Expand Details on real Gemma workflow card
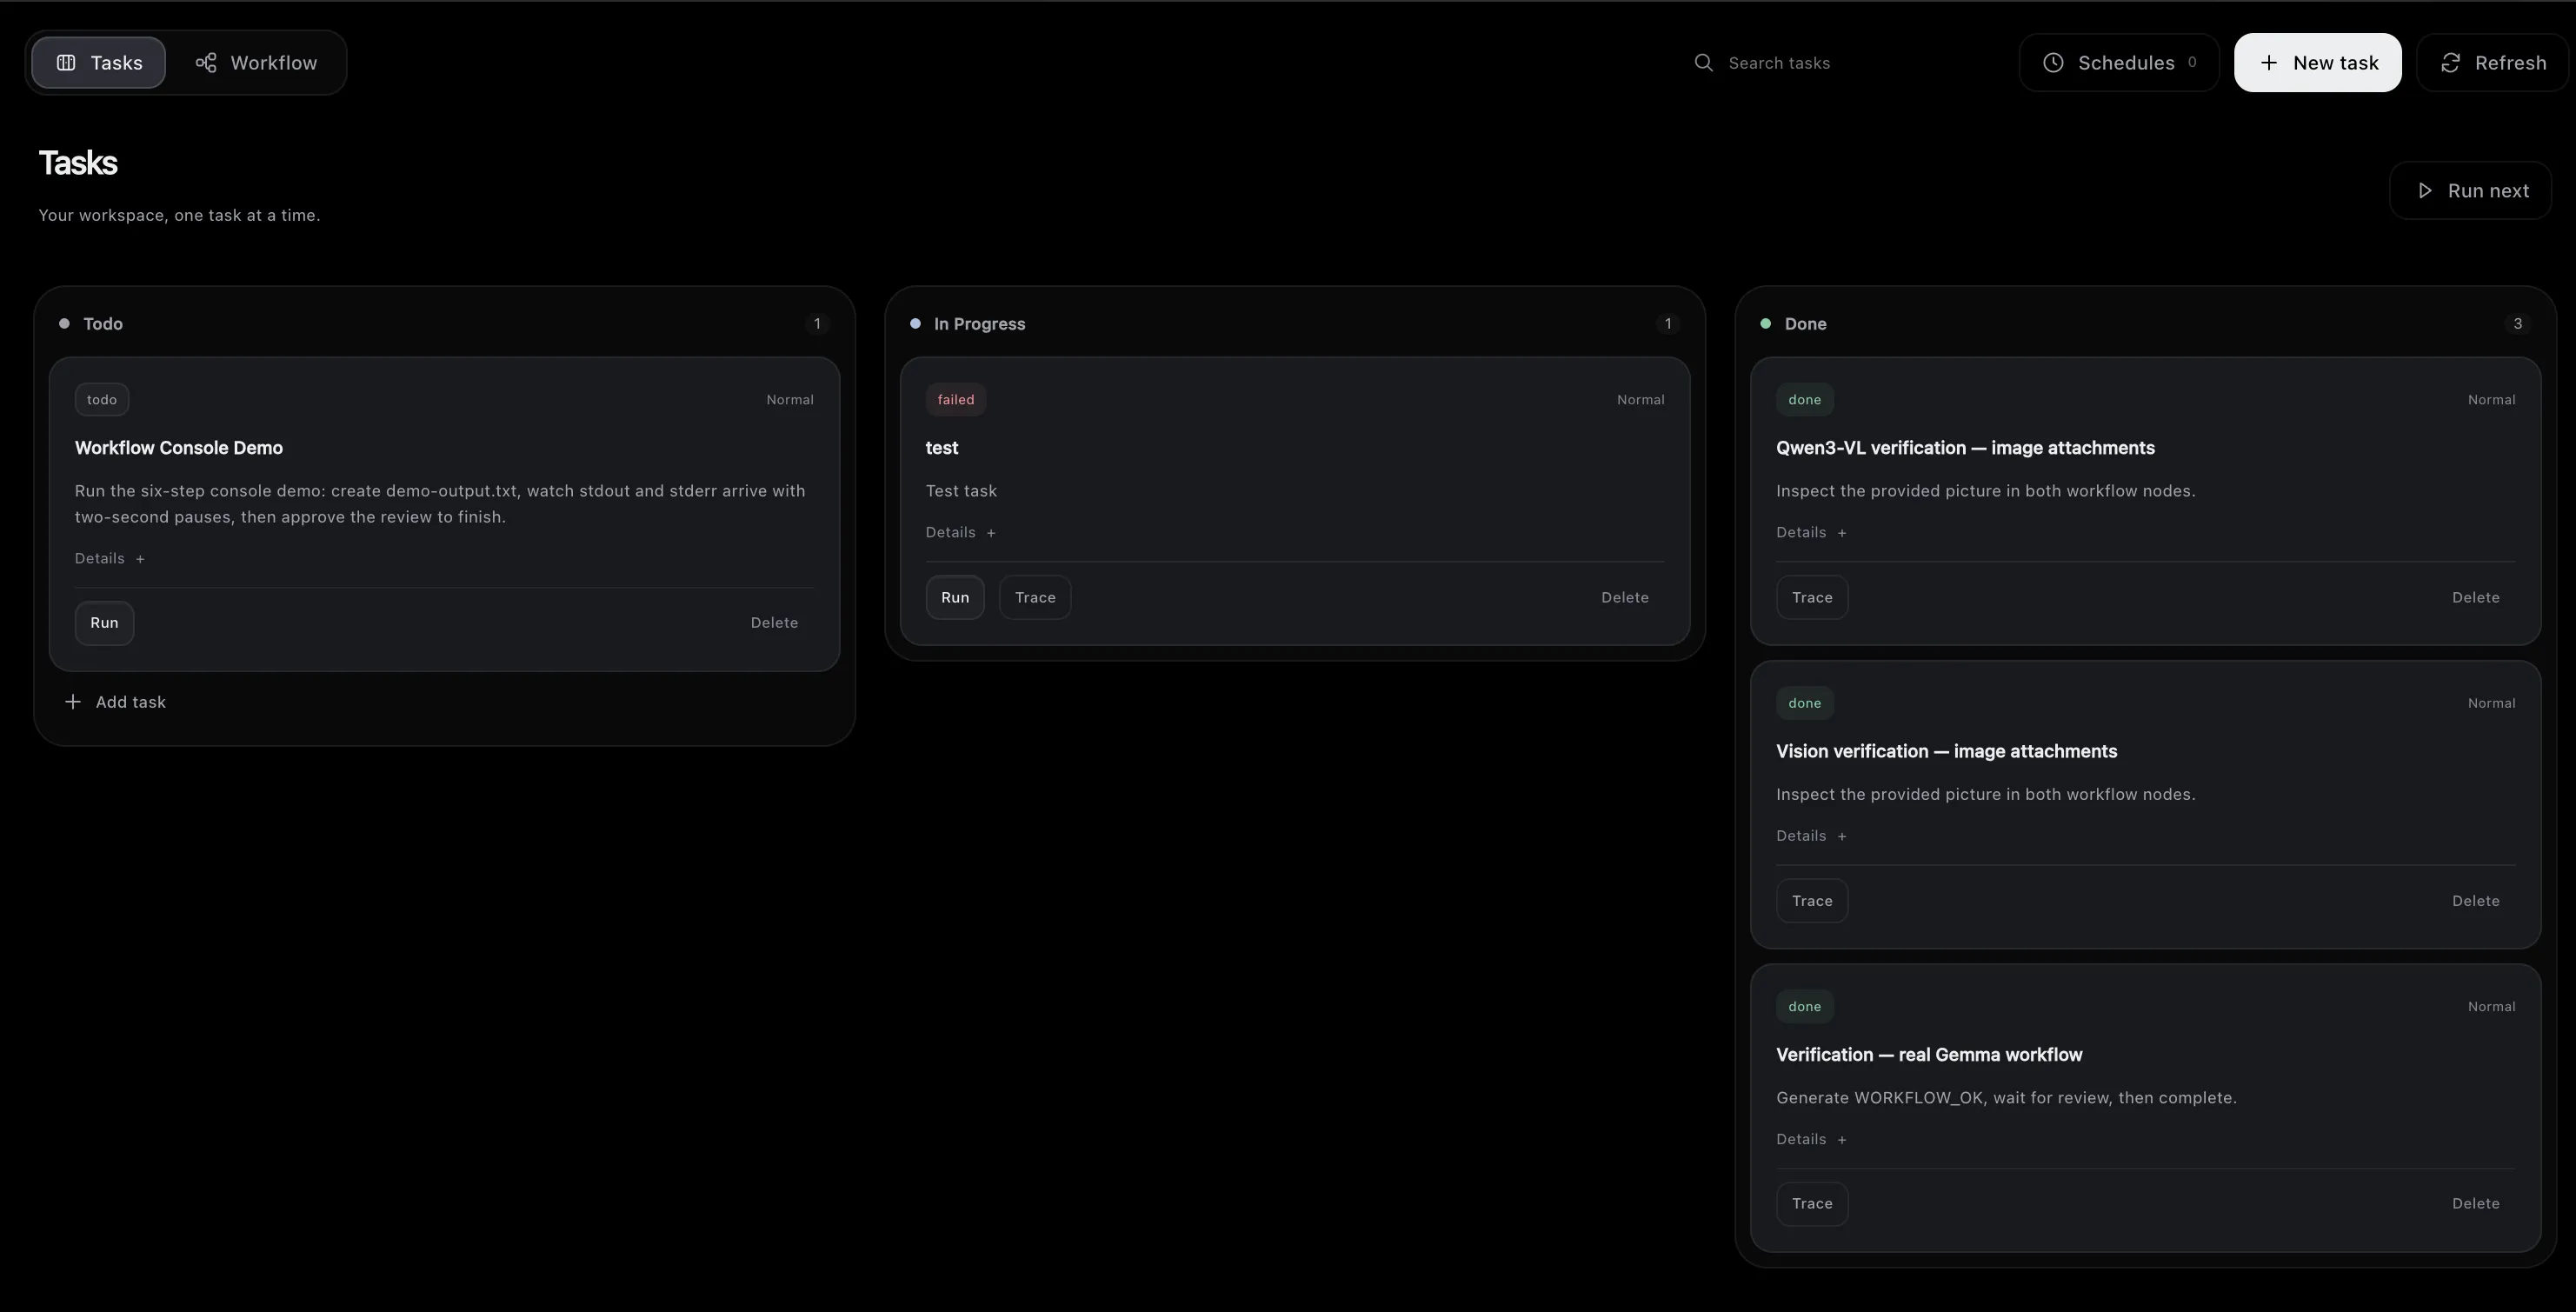Screen dimensions: 2576x1312 pos(1811,1139)
